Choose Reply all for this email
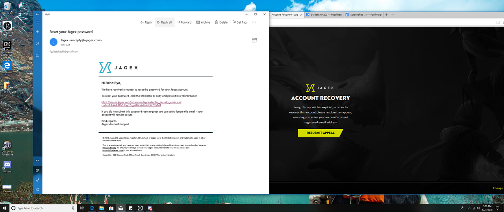Screen dimensions: 504x212 pyautogui.click(x=164, y=22)
